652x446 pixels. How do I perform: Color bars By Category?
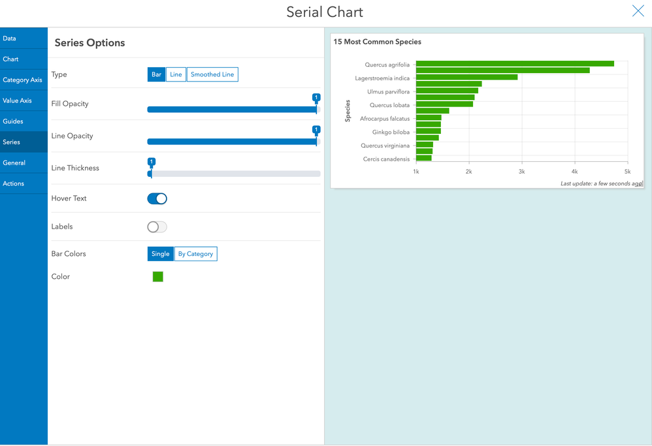pyautogui.click(x=195, y=254)
